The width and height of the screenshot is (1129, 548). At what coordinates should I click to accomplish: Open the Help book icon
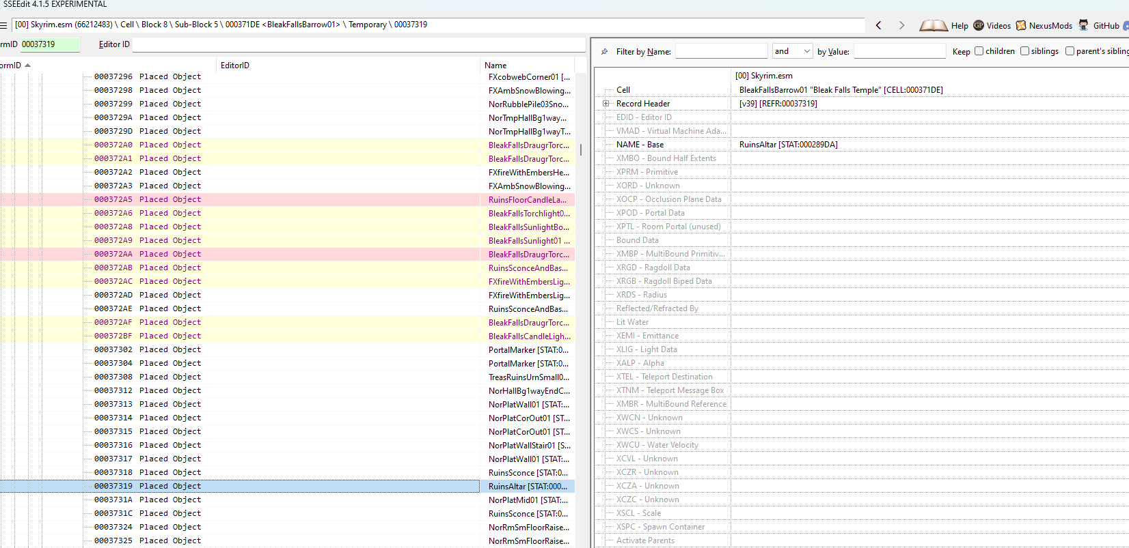pyautogui.click(x=933, y=25)
